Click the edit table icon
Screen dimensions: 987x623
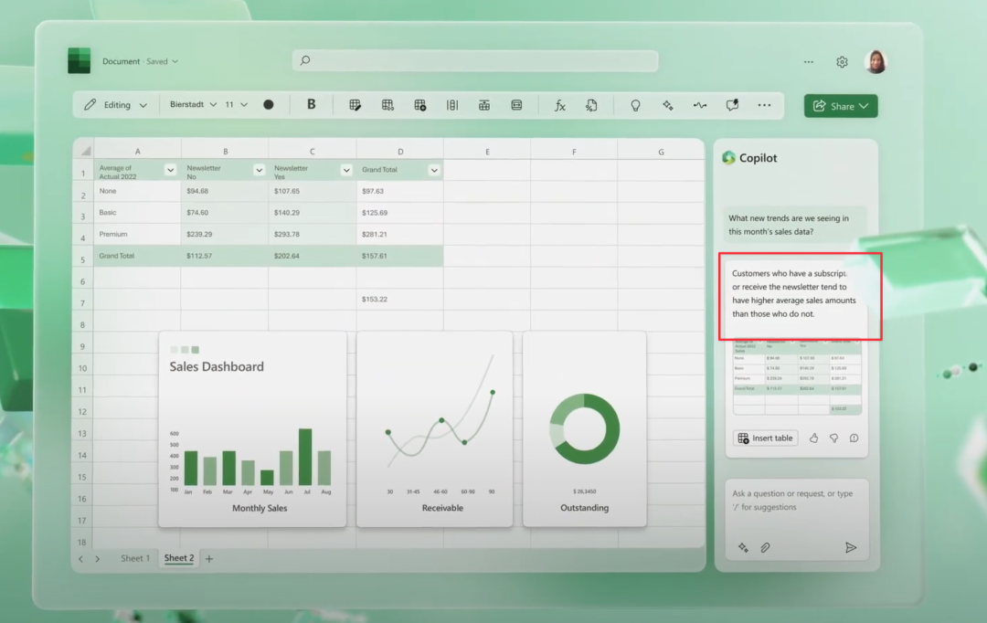[355, 105]
